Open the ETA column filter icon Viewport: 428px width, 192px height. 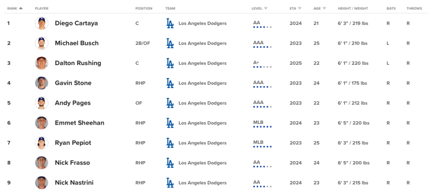(x=300, y=8)
